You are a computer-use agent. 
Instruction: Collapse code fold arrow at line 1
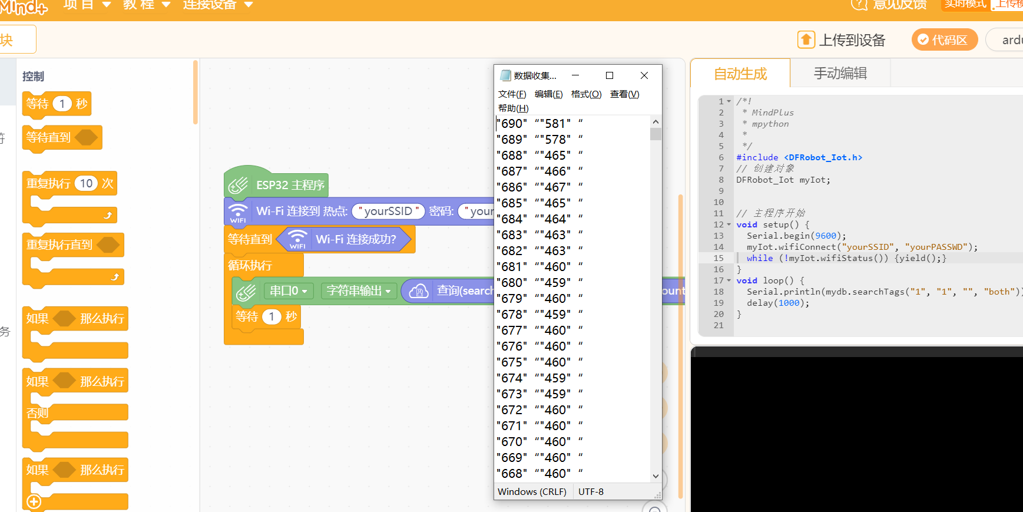pyautogui.click(x=729, y=101)
